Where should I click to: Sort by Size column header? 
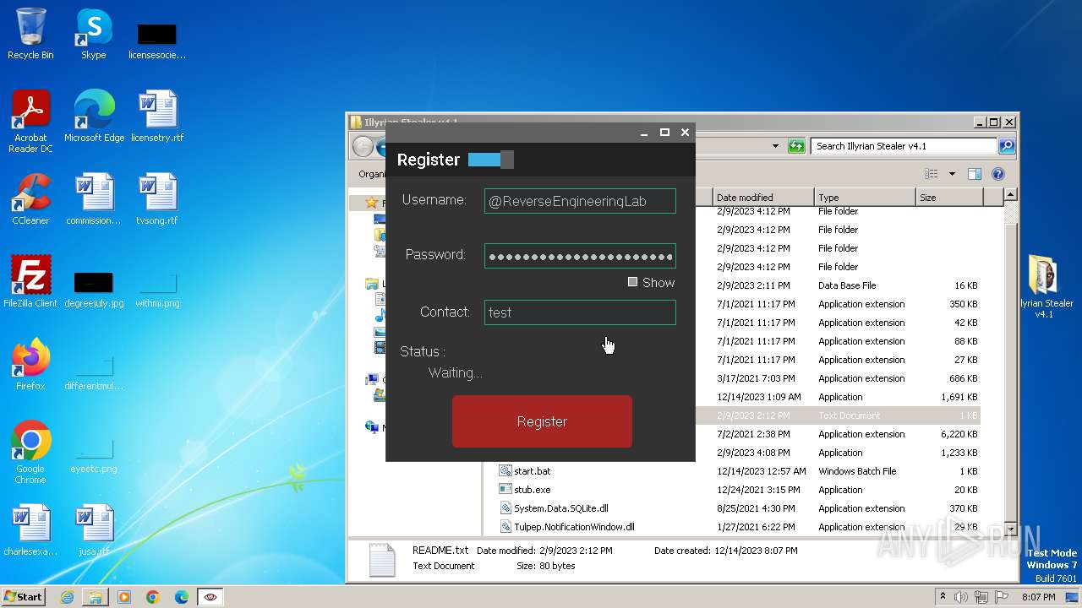[x=949, y=198]
